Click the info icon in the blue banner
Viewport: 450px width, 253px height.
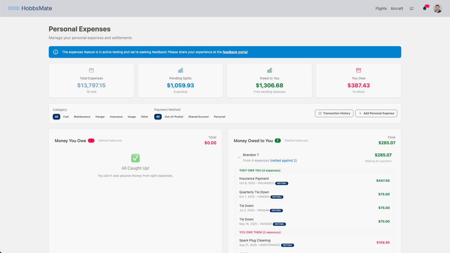coord(56,52)
